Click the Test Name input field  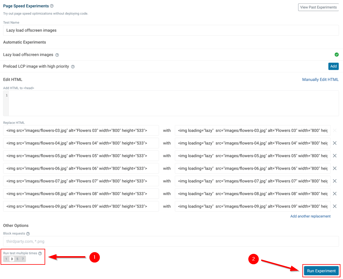coord(171,30)
